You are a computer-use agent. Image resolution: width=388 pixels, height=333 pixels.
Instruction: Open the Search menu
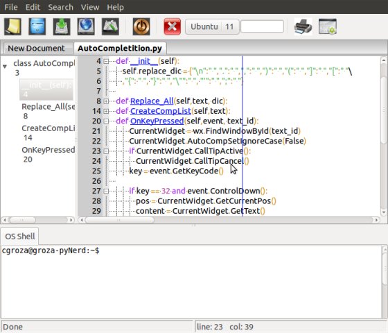[x=61, y=7]
